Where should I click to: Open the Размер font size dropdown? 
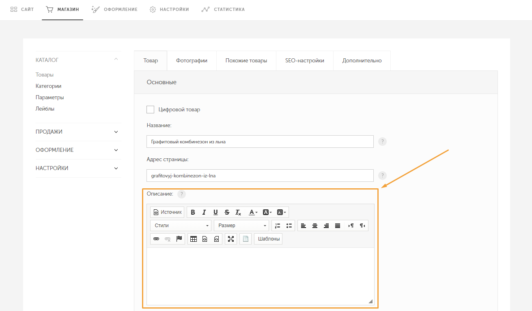click(241, 226)
